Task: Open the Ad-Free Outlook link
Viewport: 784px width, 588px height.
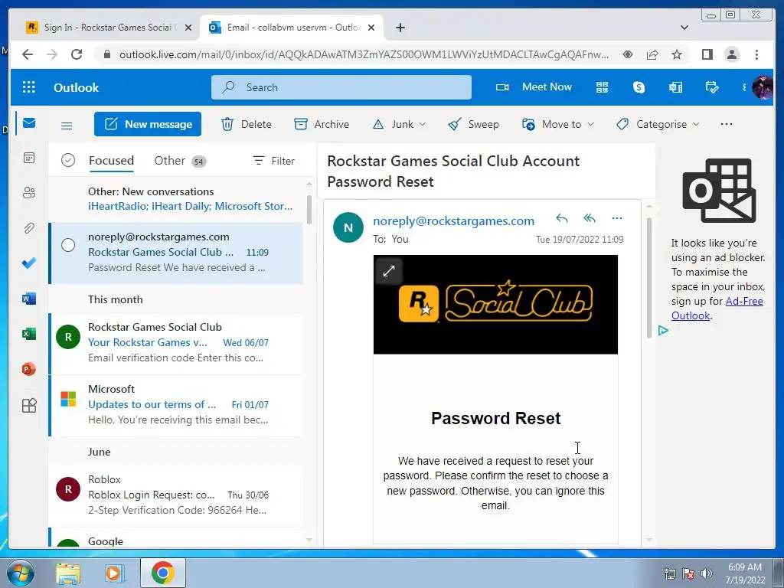Action: tap(717, 309)
